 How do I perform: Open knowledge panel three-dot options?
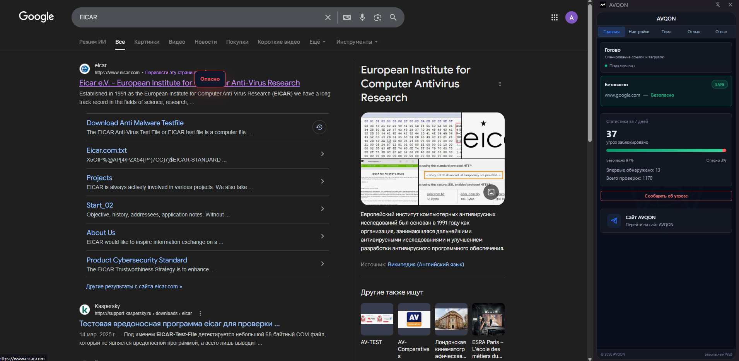click(500, 84)
